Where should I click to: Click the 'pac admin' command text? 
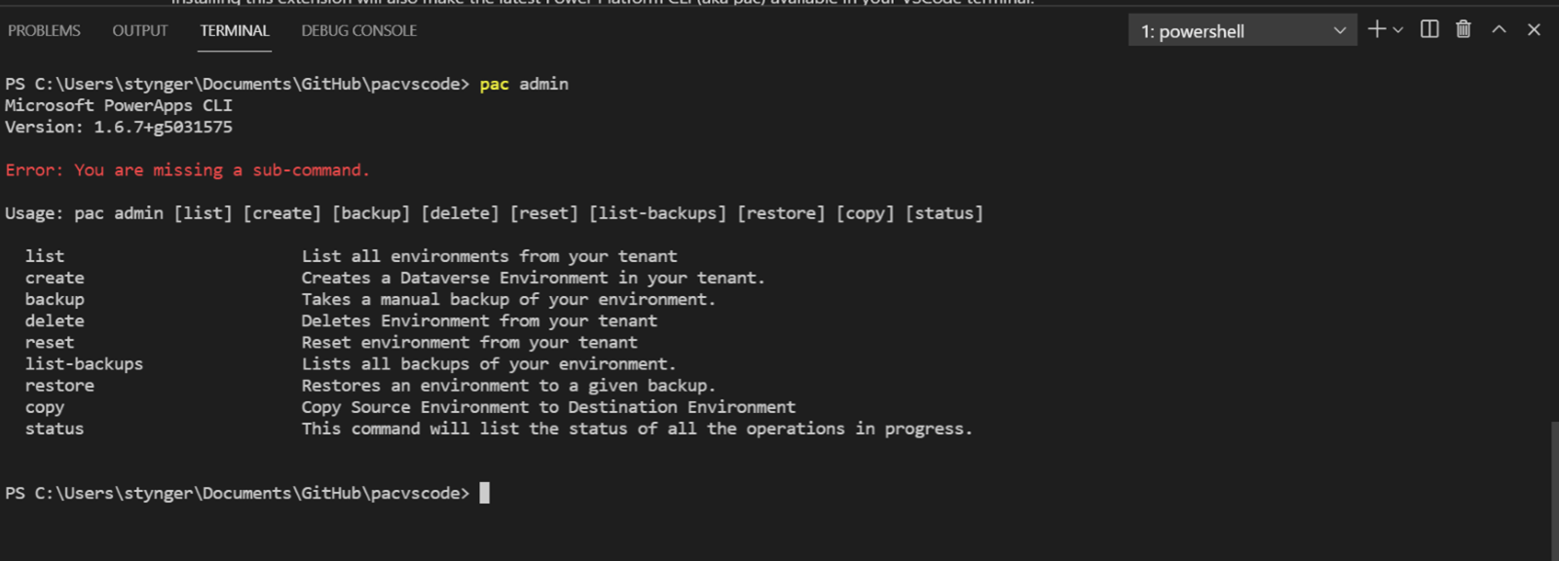tap(524, 84)
